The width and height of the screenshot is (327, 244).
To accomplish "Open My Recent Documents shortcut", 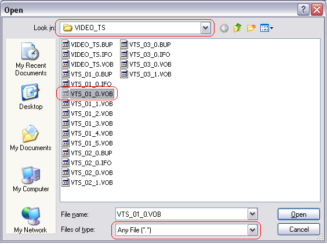I will 31,59.
